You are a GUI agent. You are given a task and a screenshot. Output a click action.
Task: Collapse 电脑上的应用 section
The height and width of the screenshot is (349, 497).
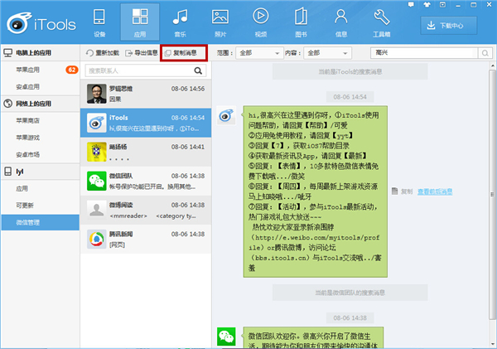click(41, 53)
